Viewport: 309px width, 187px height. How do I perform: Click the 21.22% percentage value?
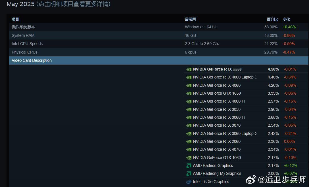pyautogui.click(x=271, y=44)
